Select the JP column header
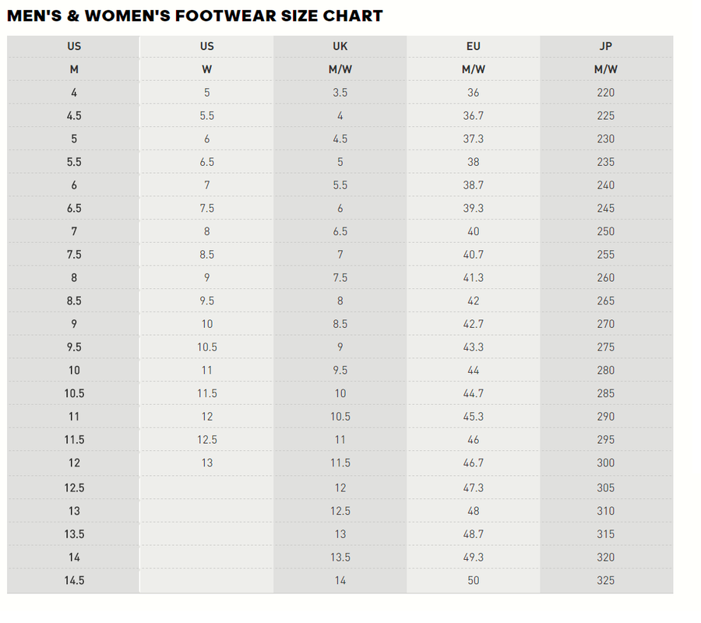 pyautogui.click(x=606, y=46)
